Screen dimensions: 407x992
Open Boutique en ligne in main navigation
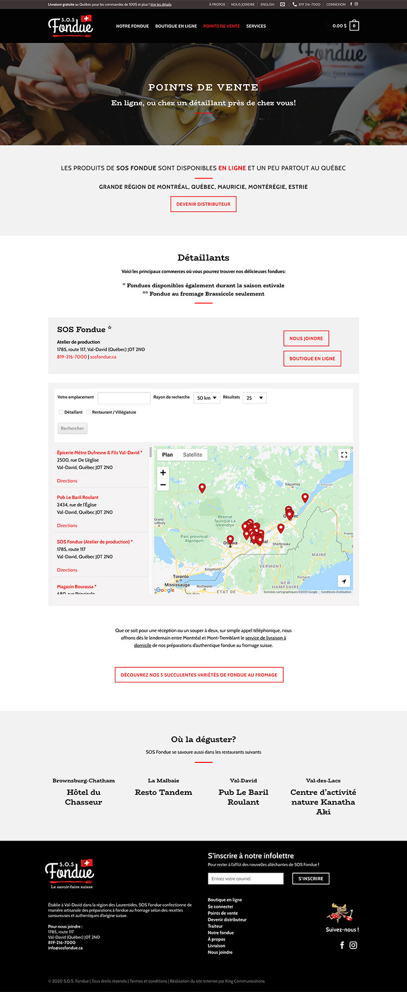coord(176,26)
